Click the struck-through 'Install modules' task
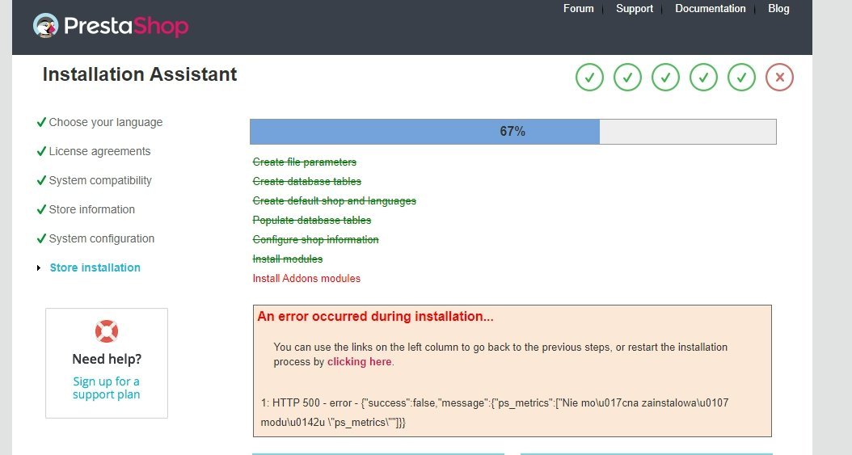852x455 pixels. pyautogui.click(x=288, y=259)
